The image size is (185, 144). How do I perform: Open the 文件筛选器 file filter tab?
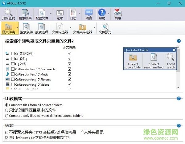(60, 28)
